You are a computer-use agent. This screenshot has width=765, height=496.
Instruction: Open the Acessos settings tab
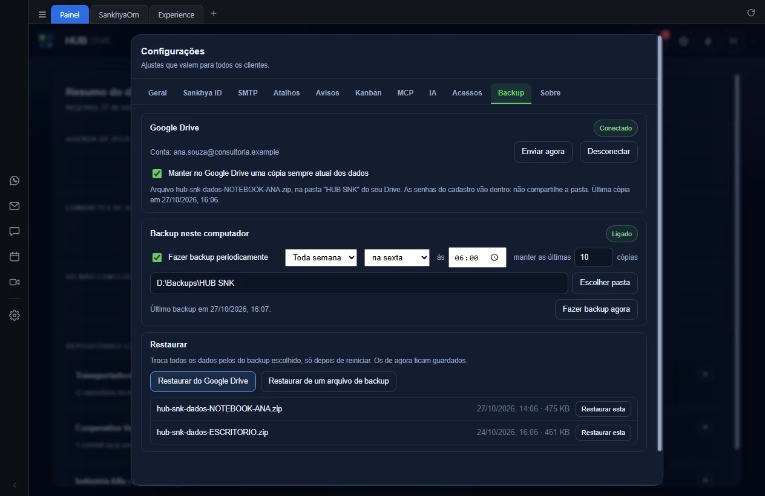467,93
